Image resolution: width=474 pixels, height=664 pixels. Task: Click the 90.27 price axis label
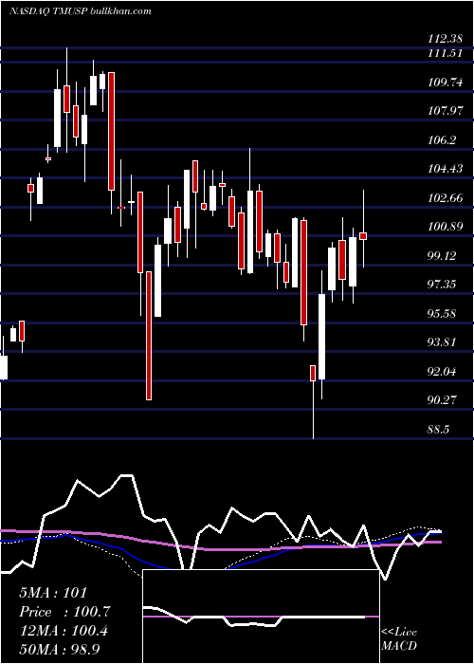442,399
